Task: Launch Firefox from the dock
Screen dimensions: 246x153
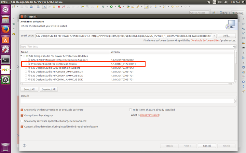Action: pos(5,29)
